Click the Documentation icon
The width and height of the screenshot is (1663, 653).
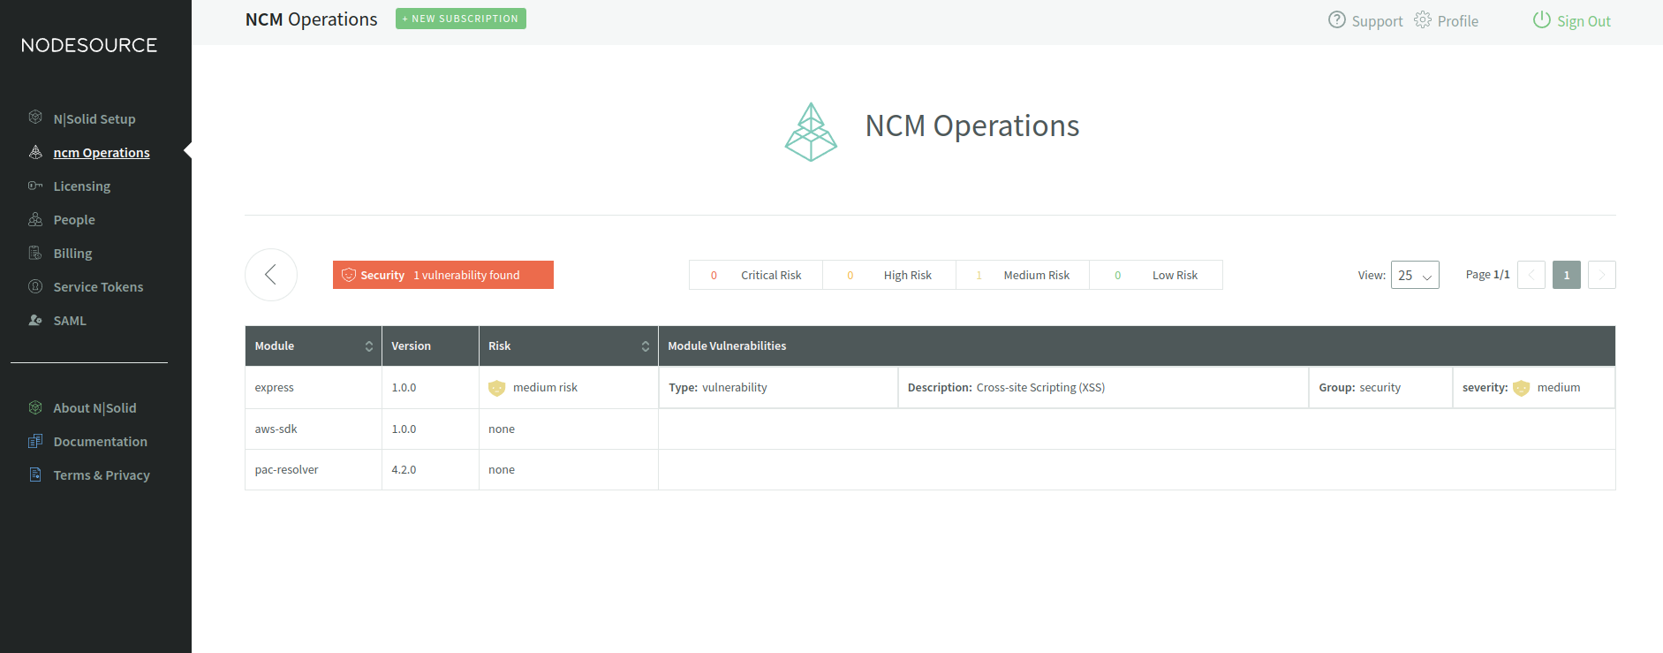tap(35, 441)
